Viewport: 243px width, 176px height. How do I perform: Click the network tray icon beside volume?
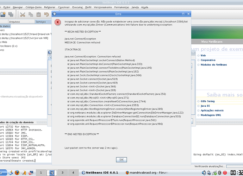(x=209, y=172)
